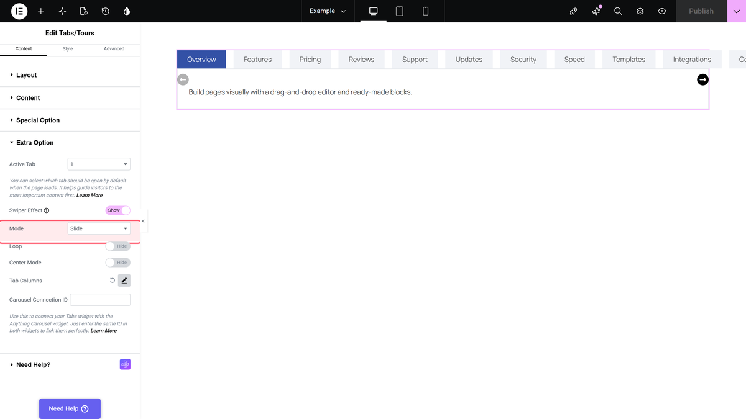Switch to the Advanced panel tab

coord(114,48)
